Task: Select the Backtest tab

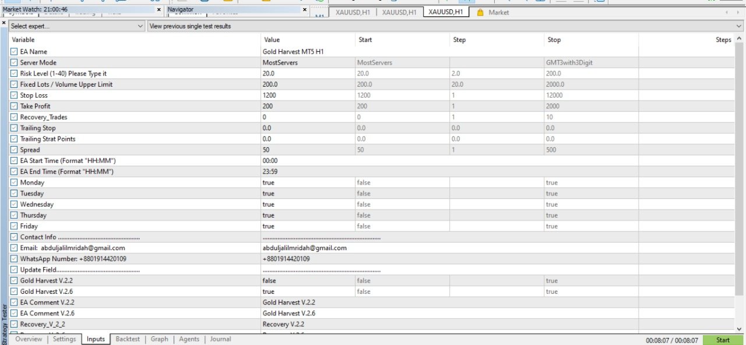Action: [x=128, y=339]
